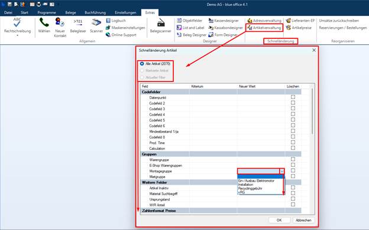The width and height of the screenshot is (369, 230).
Task: Launch the Belegleser tool
Action: pos(78,25)
